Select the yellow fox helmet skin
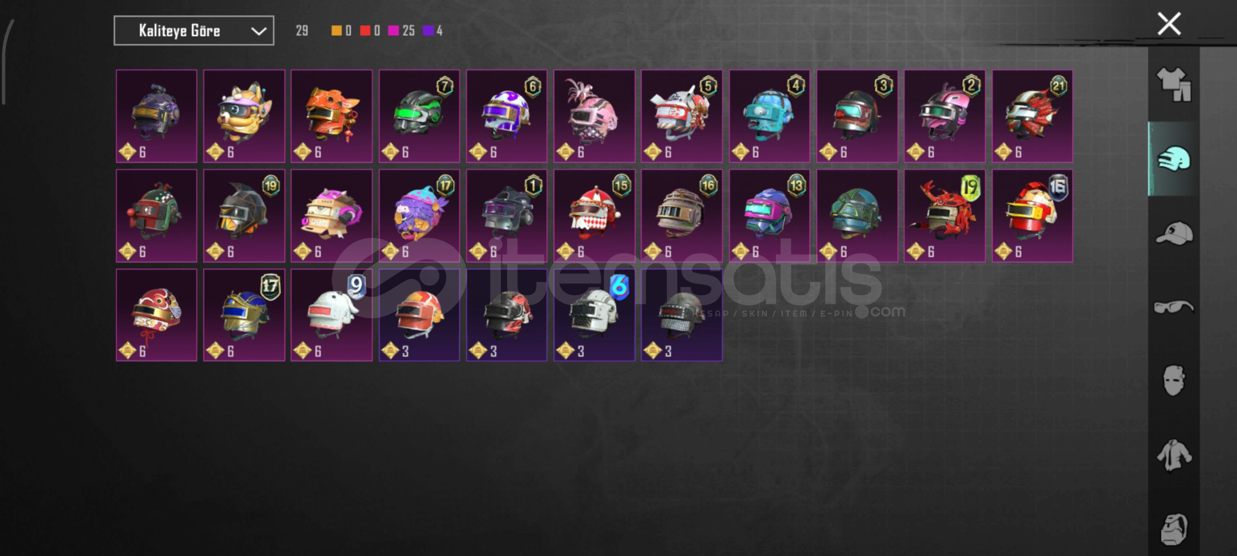The width and height of the screenshot is (1237, 556). (x=244, y=116)
